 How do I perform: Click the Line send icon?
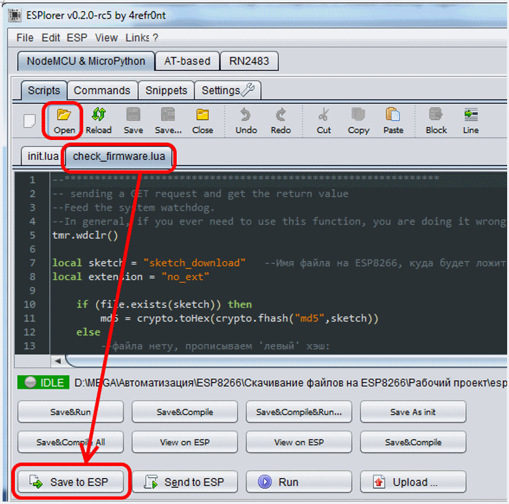pos(471,121)
